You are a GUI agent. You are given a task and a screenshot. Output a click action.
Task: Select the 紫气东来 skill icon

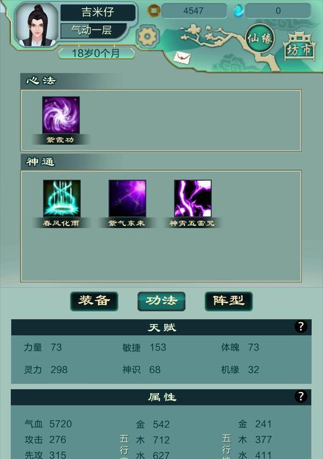point(127,198)
